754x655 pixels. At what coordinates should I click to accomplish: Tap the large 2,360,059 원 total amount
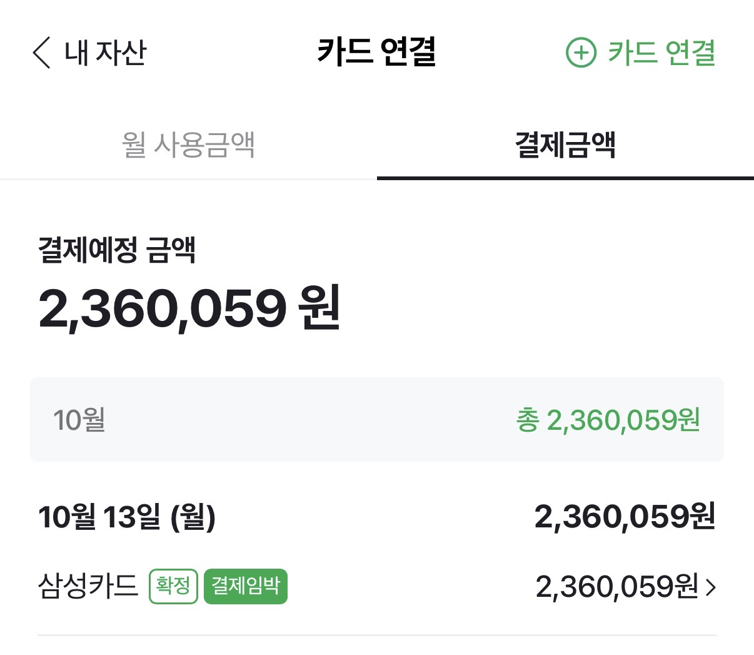point(189,308)
